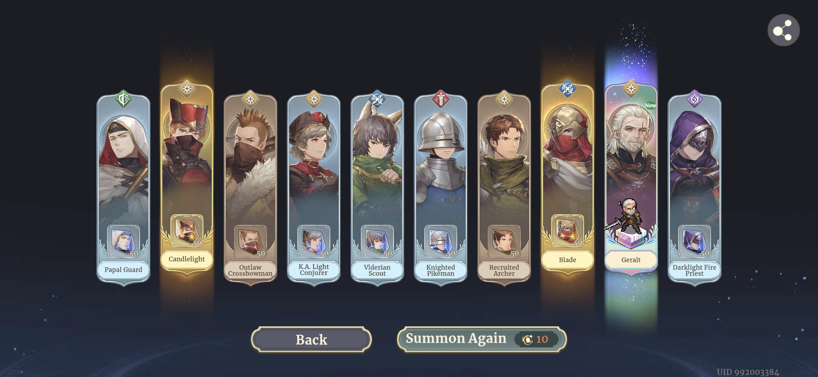Click the green defender class icon above Papal Guard
This screenshot has width=818, height=377.
(x=123, y=99)
